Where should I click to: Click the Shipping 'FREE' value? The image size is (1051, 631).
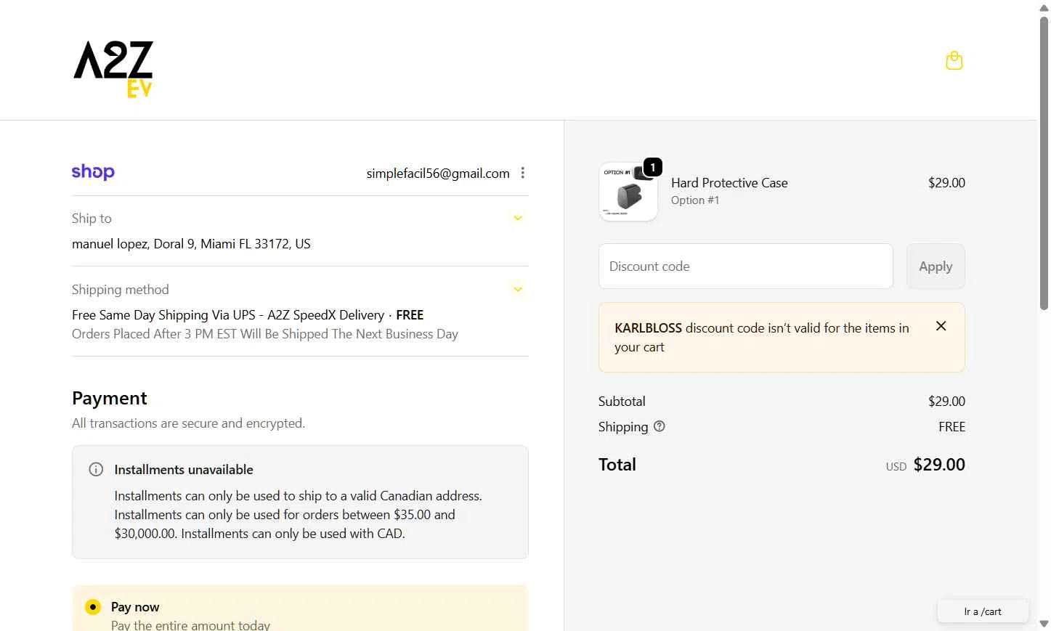(x=951, y=427)
